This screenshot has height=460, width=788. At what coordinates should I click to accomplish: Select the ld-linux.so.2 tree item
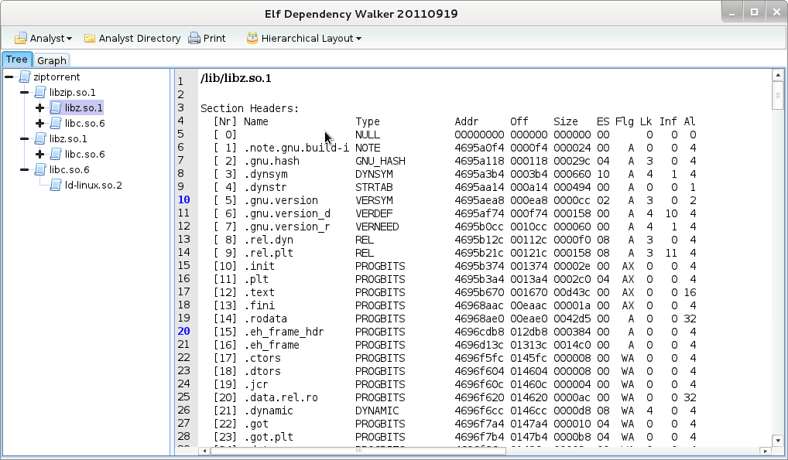tap(94, 186)
